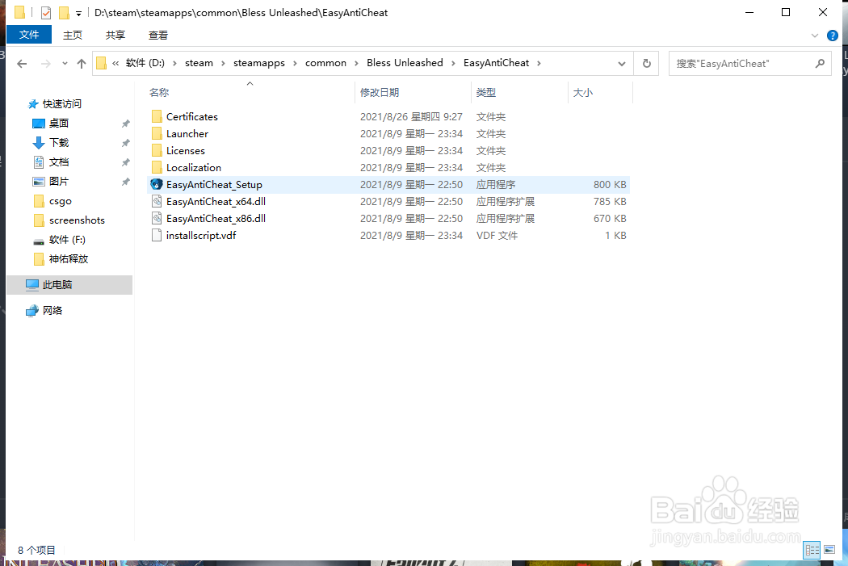Viewport: 848px width, 566px height.
Task: Click the 800 KB size cell
Action: [x=610, y=184]
